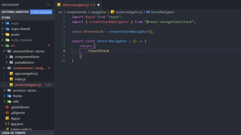Collapse the componentes\navigation folder chevron
Screen dimensions: 241x135
(4, 68)
